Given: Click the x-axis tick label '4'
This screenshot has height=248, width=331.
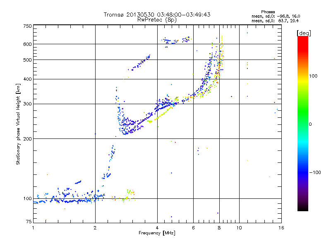Looking at the screenshot, I should click(157, 228).
